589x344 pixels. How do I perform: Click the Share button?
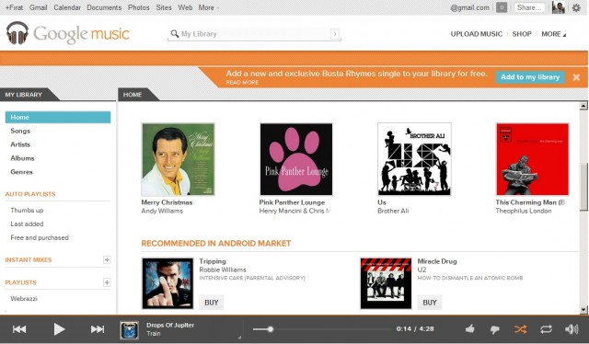(529, 7)
